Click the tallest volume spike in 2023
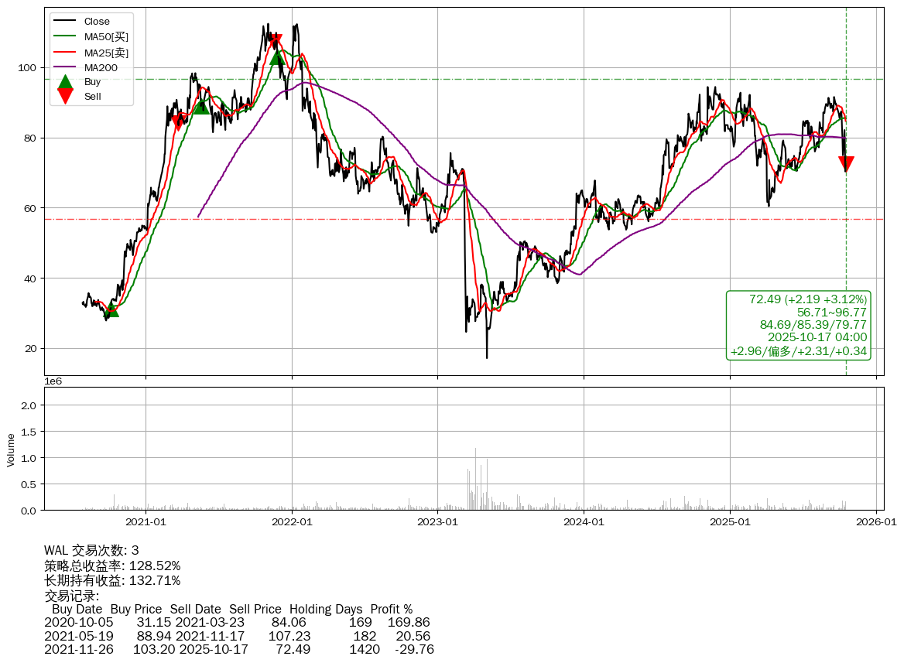 coord(475,480)
